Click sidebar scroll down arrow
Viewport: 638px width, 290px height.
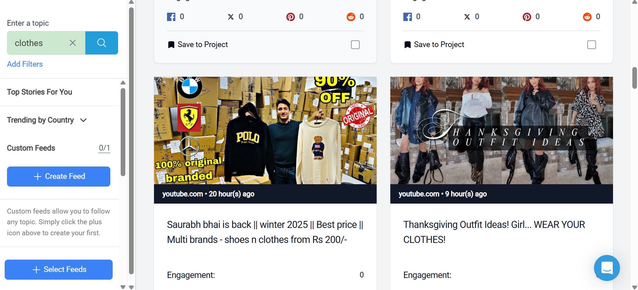(x=123, y=287)
